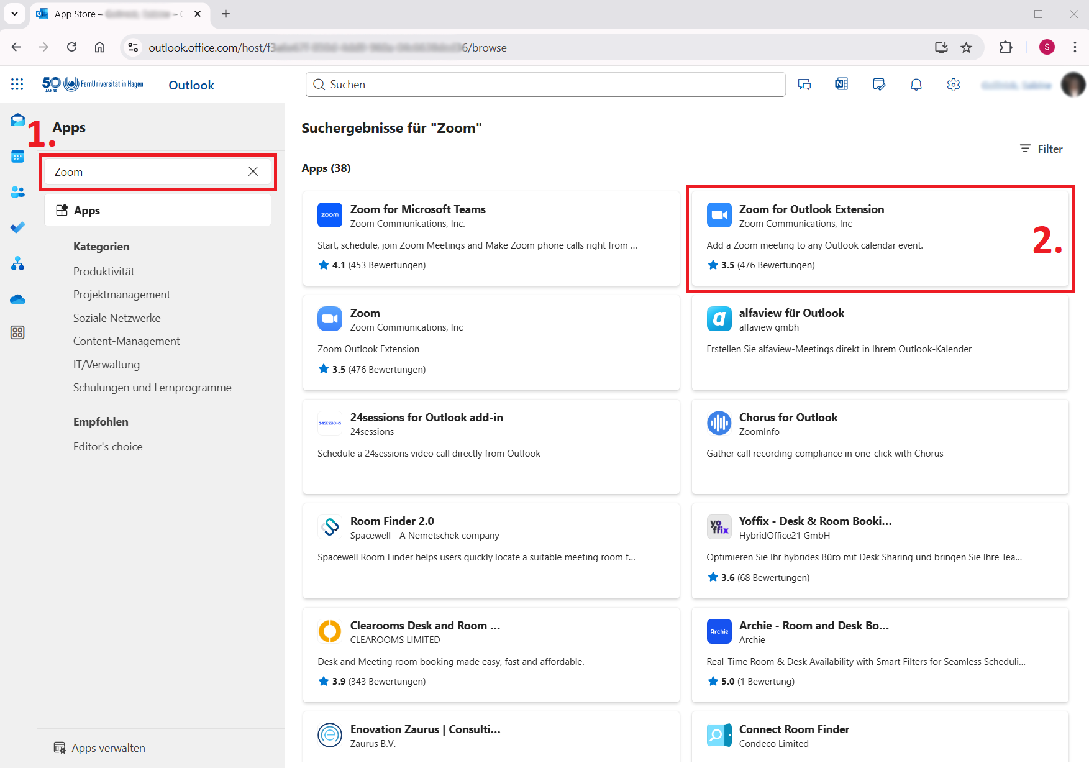Click the Yoffix app logo
Screen dimensions: 1089x768
tap(719, 527)
